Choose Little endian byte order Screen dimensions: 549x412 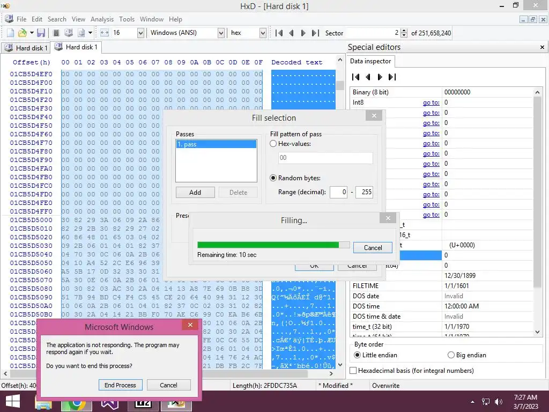[x=357, y=355]
